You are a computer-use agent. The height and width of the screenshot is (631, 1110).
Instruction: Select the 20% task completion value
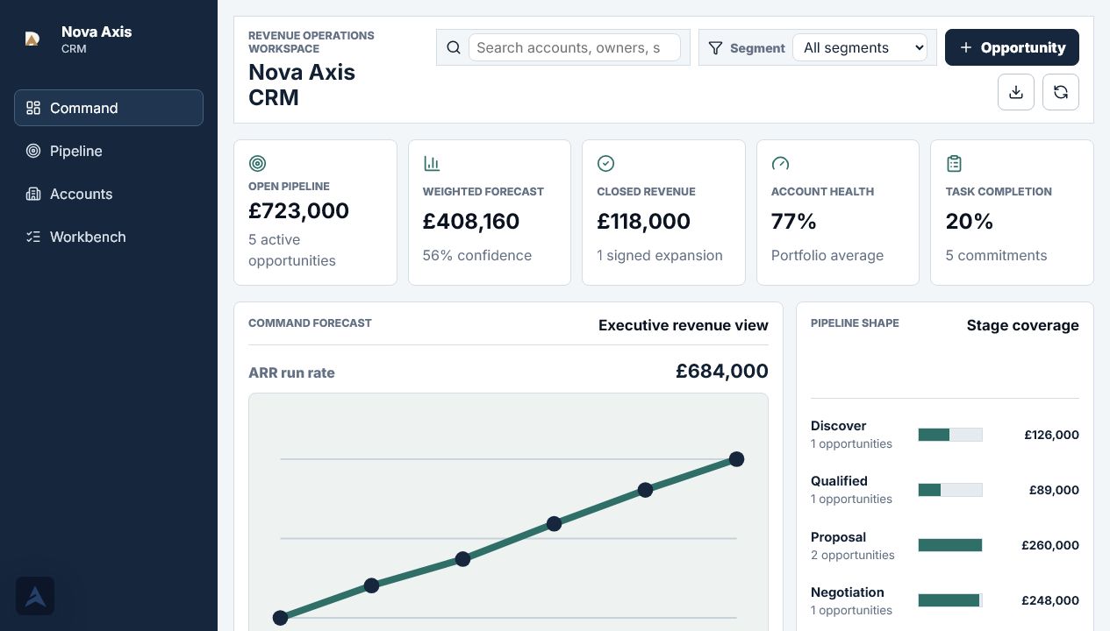click(x=970, y=221)
